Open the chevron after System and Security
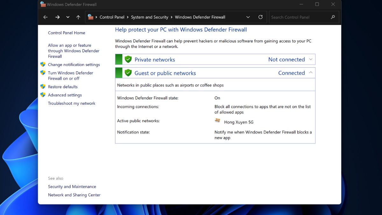 [172, 17]
